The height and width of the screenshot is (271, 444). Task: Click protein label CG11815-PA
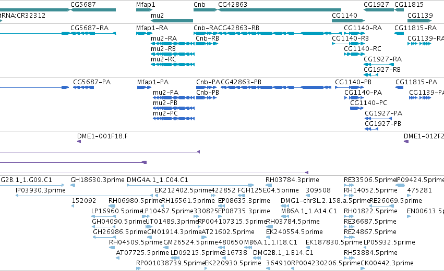416,82
